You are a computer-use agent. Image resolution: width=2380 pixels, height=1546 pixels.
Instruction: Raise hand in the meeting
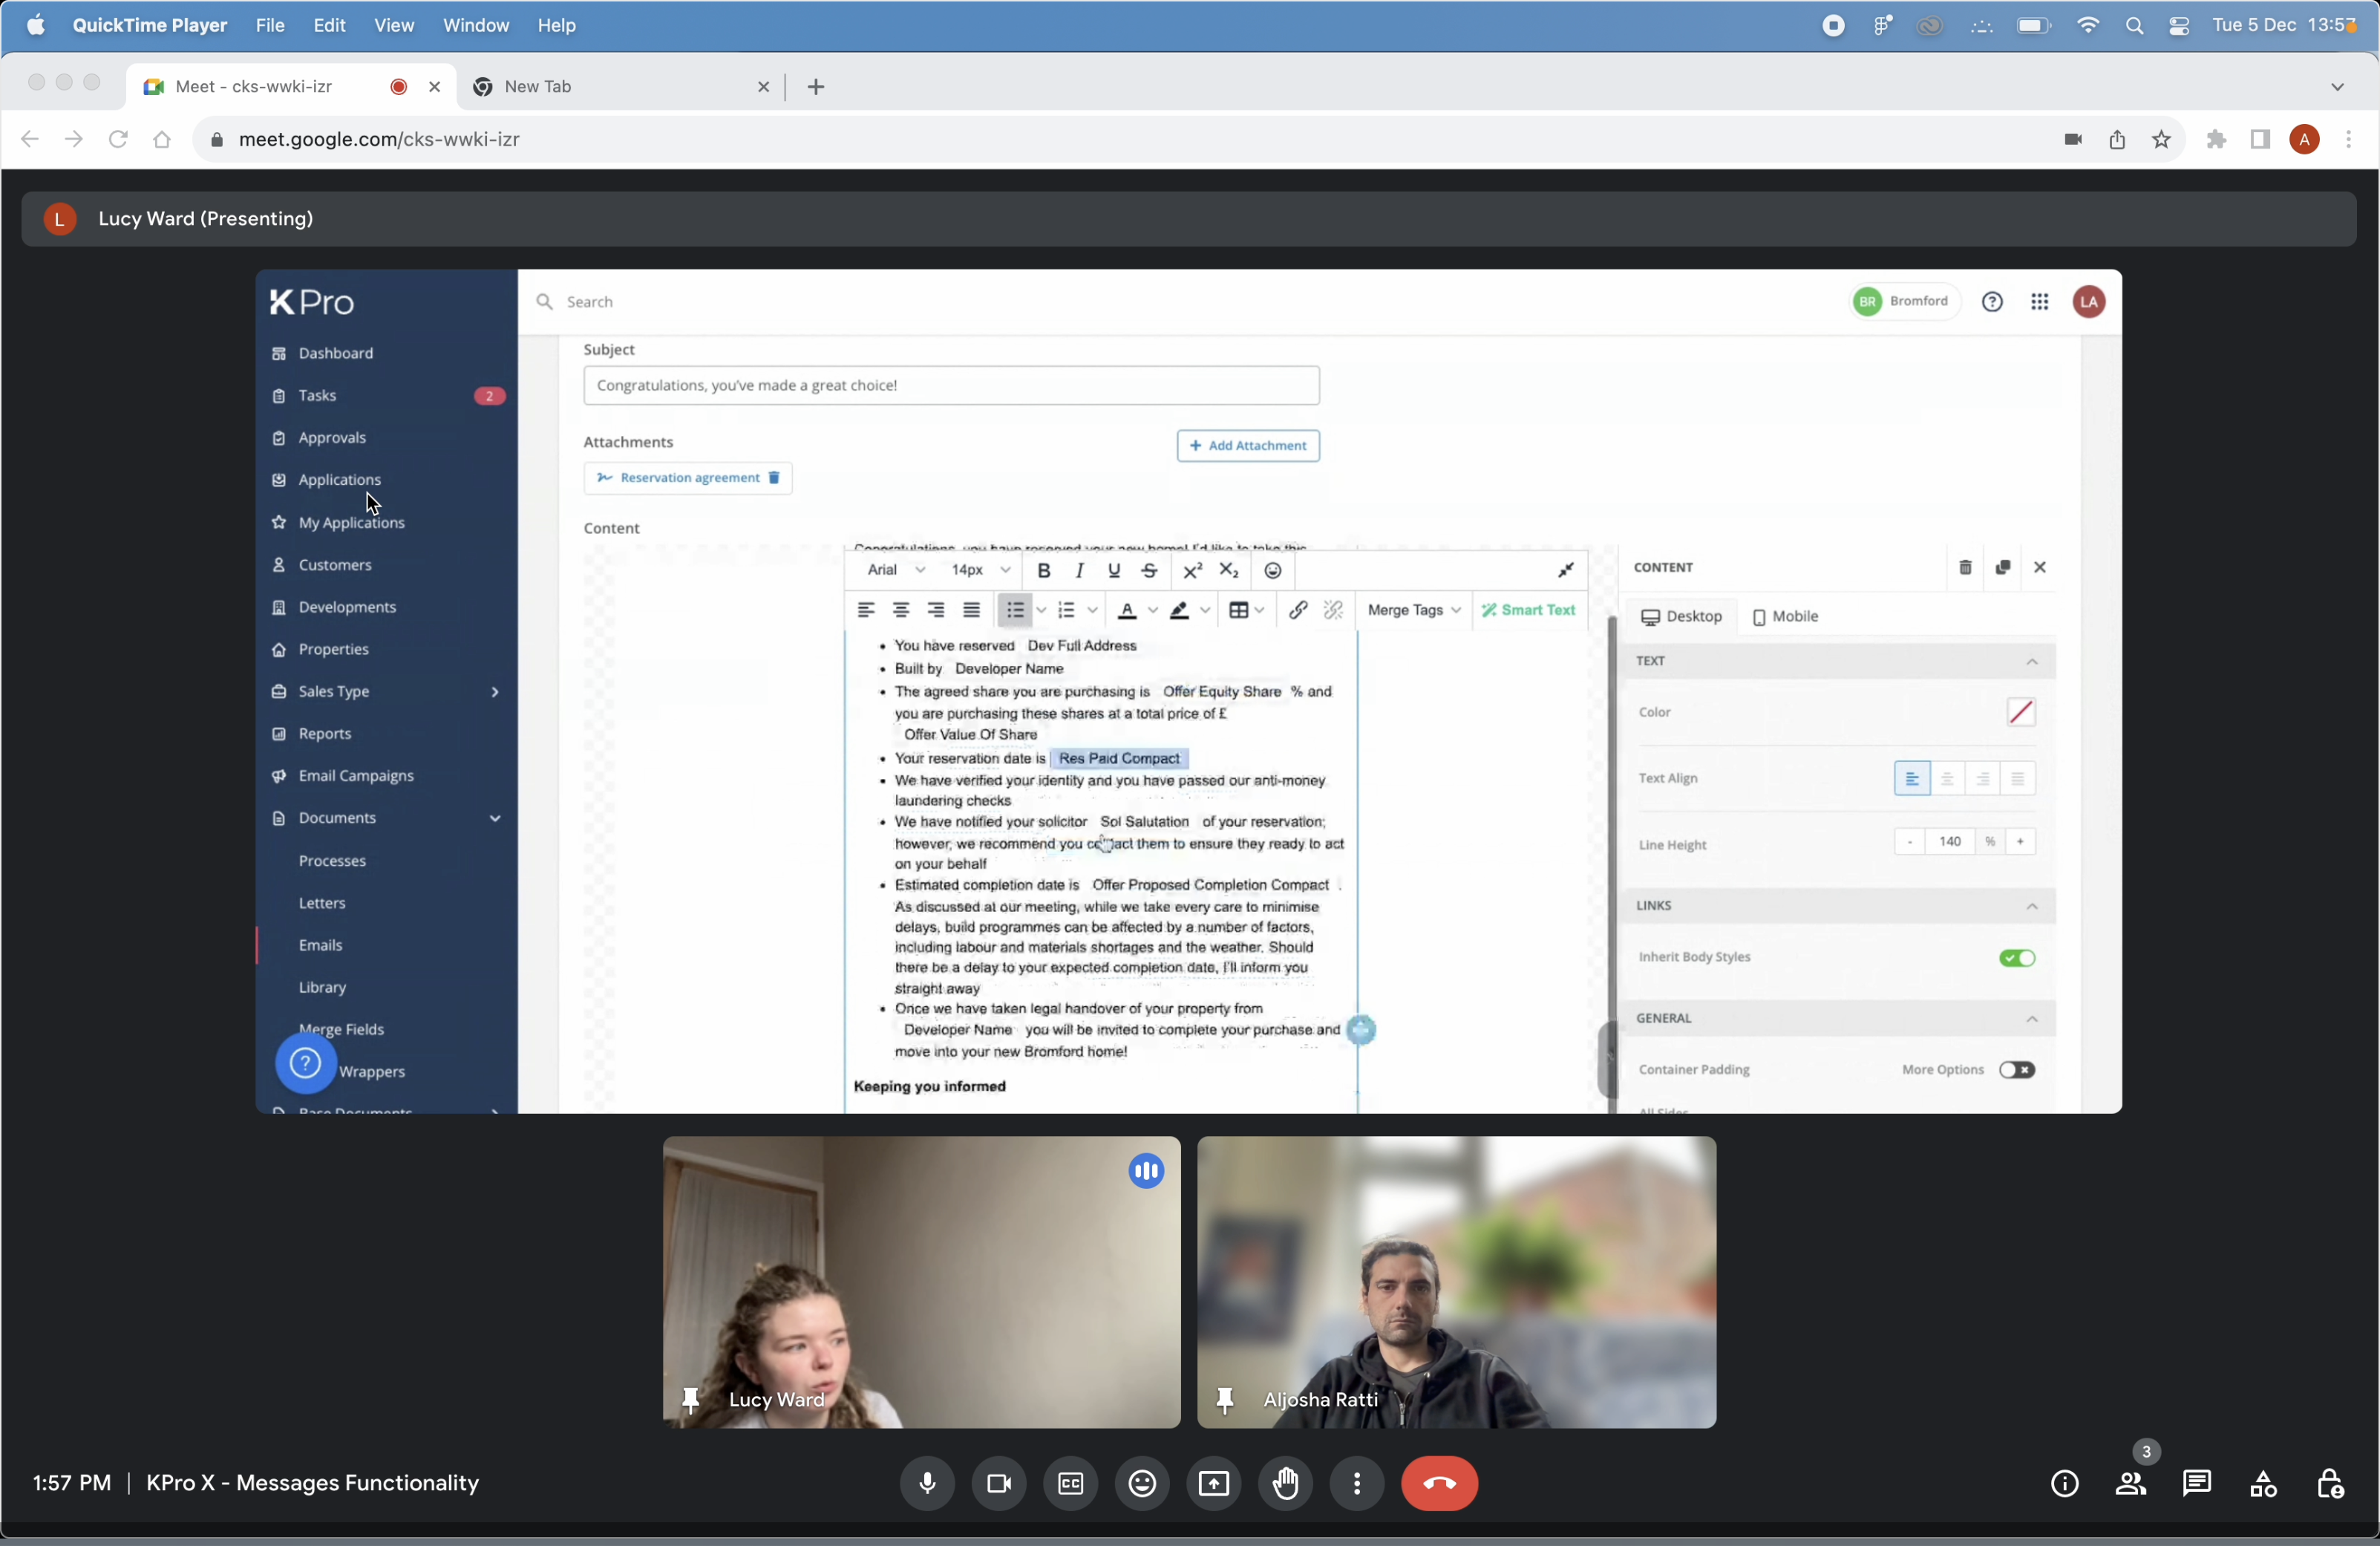[1285, 1483]
